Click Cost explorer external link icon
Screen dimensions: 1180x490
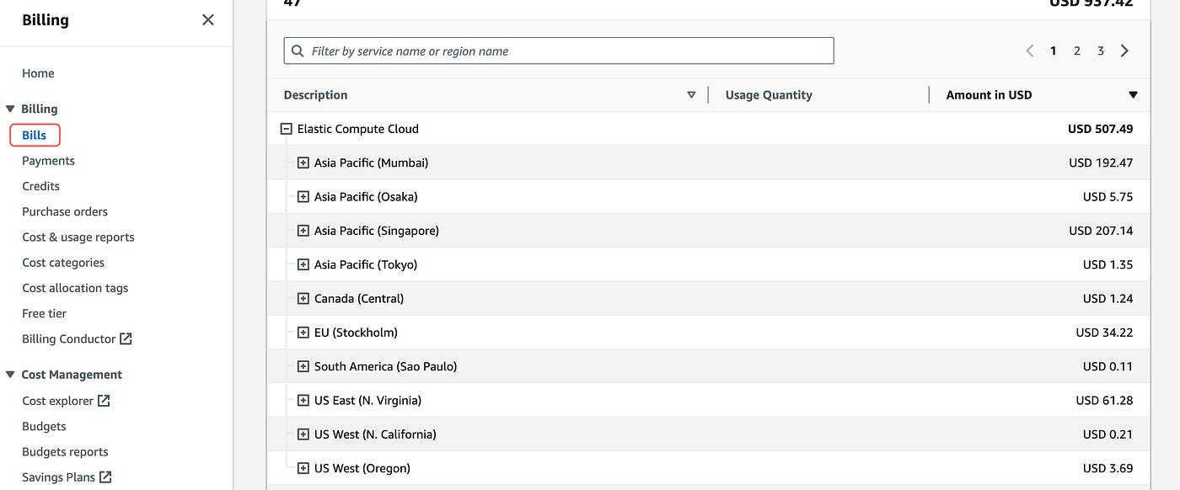(x=104, y=401)
